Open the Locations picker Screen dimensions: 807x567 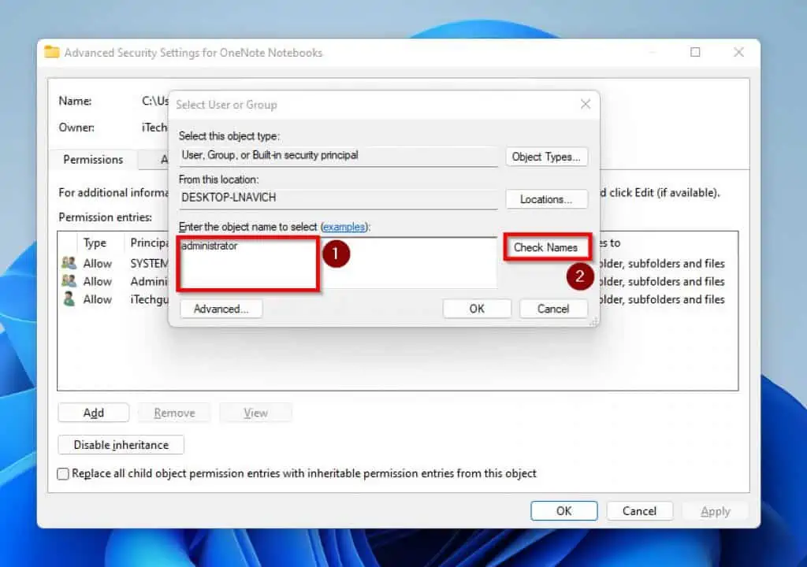[546, 199]
